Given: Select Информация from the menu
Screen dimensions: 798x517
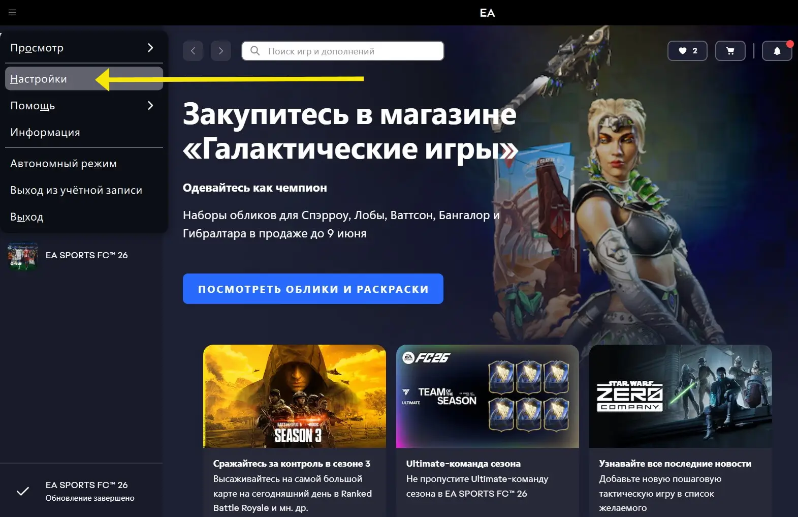Looking at the screenshot, I should [x=84, y=132].
